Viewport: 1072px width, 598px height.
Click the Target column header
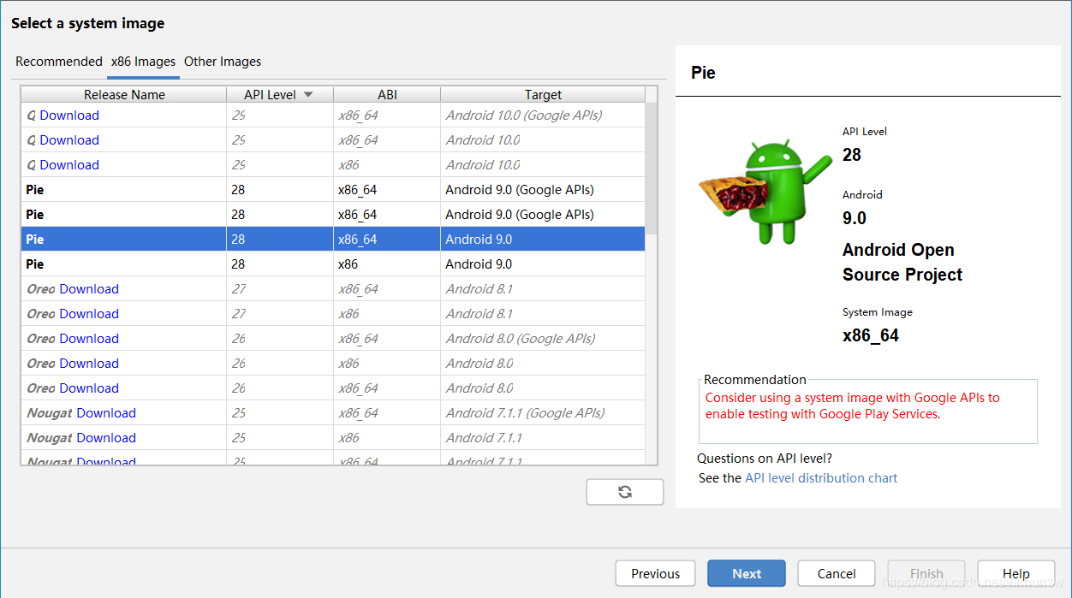click(x=543, y=95)
